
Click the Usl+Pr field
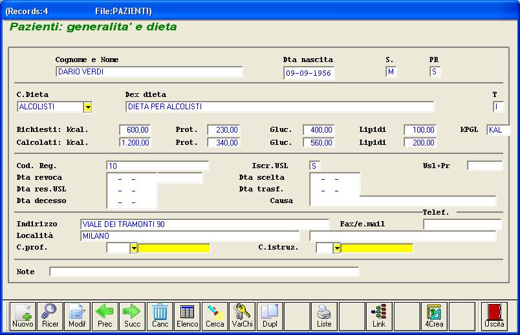(x=485, y=166)
